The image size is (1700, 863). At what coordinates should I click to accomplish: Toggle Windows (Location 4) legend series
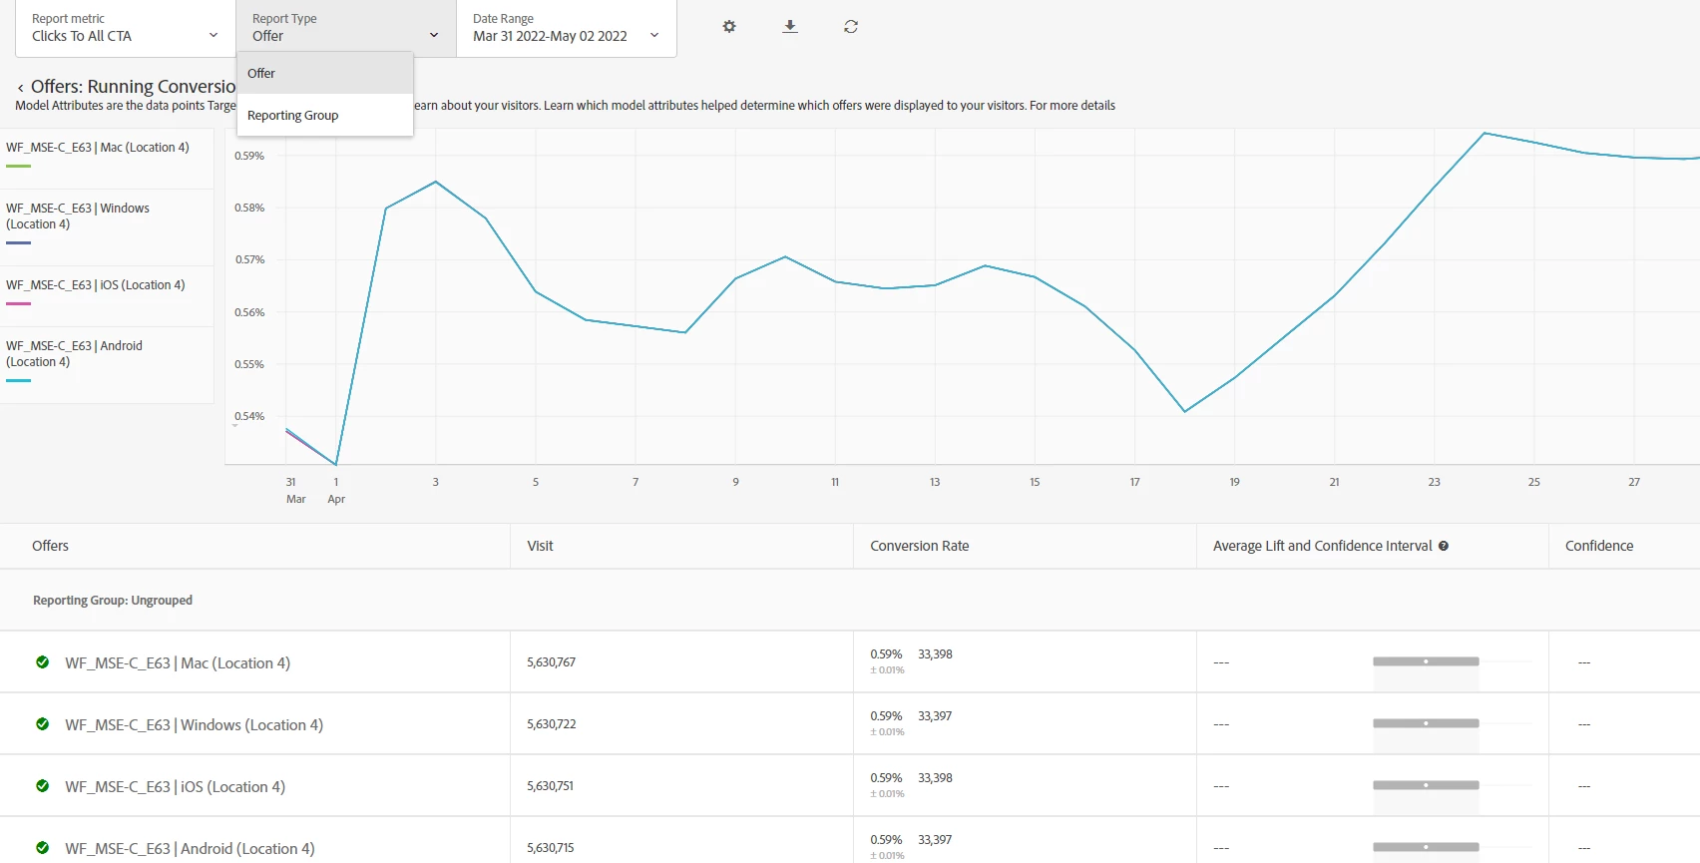pos(106,227)
